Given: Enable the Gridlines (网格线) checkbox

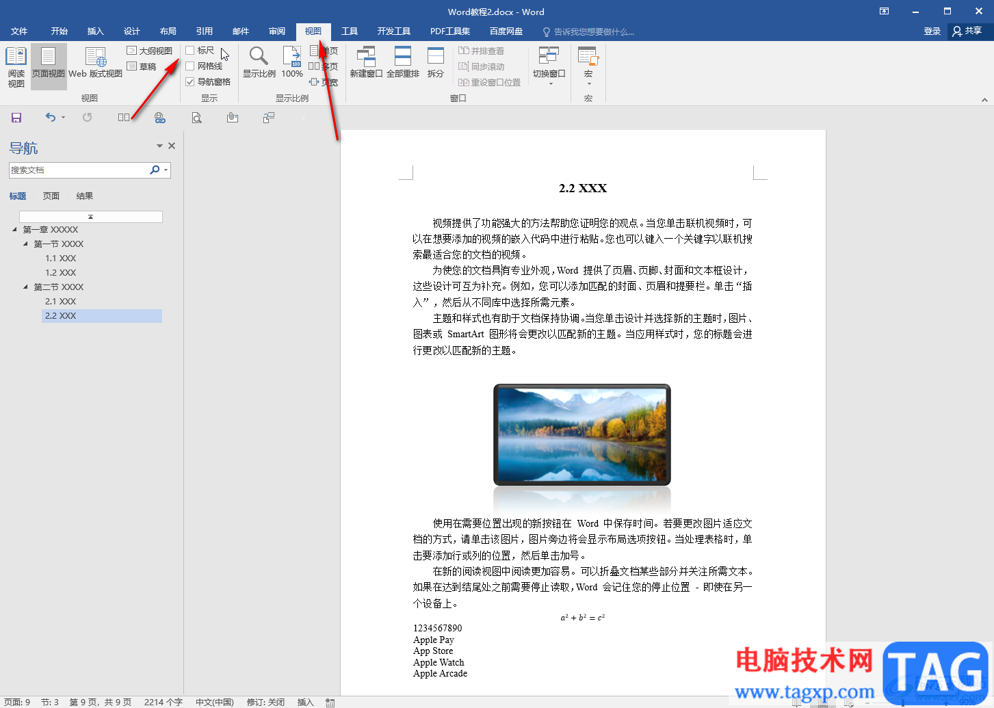Looking at the screenshot, I should [x=190, y=66].
